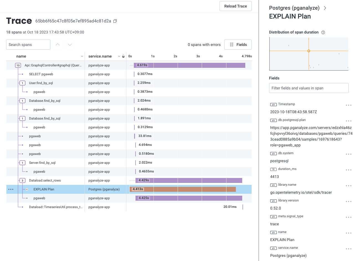Toggle the color-by icon in the service.name column header
Image resolution: width=355 pixels, height=261 pixels.
tap(123, 56)
